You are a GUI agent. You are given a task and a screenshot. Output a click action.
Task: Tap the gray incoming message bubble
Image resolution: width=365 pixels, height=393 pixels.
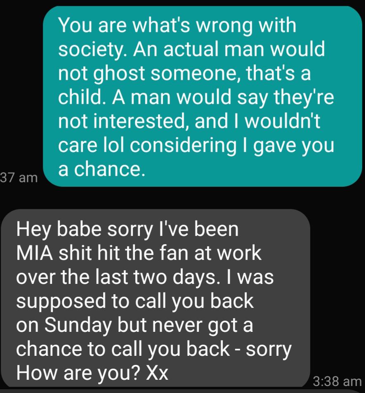click(155, 298)
